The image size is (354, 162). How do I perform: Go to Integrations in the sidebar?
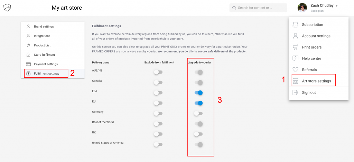(x=42, y=36)
